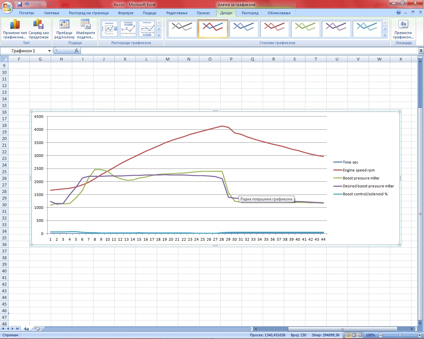Open the Редиговање tab
Image resolution: width=424 pixels, height=339 pixels.
click(177, 13)
